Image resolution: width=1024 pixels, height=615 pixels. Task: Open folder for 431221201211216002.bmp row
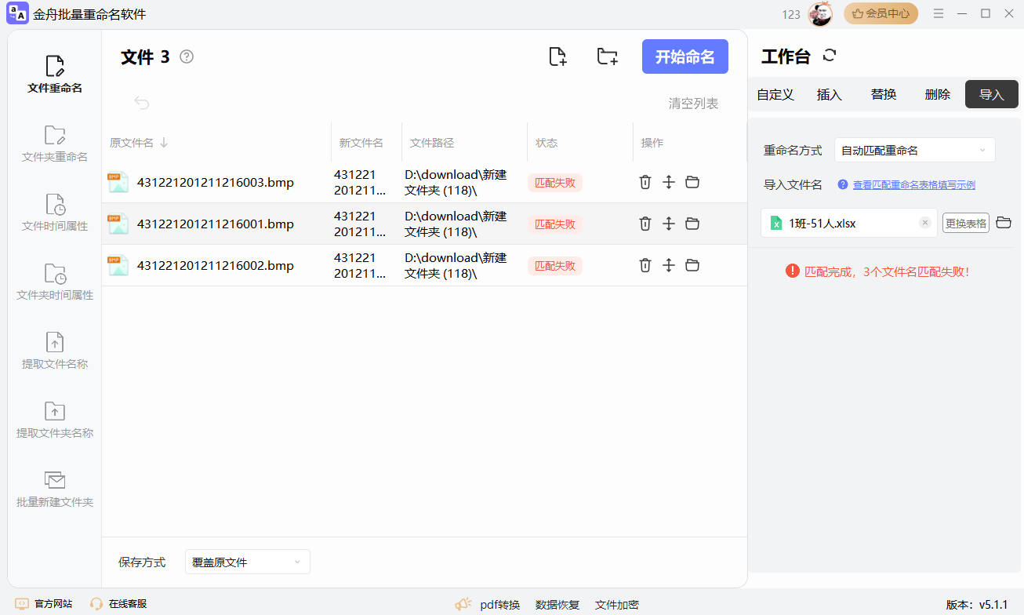[692, 265]
